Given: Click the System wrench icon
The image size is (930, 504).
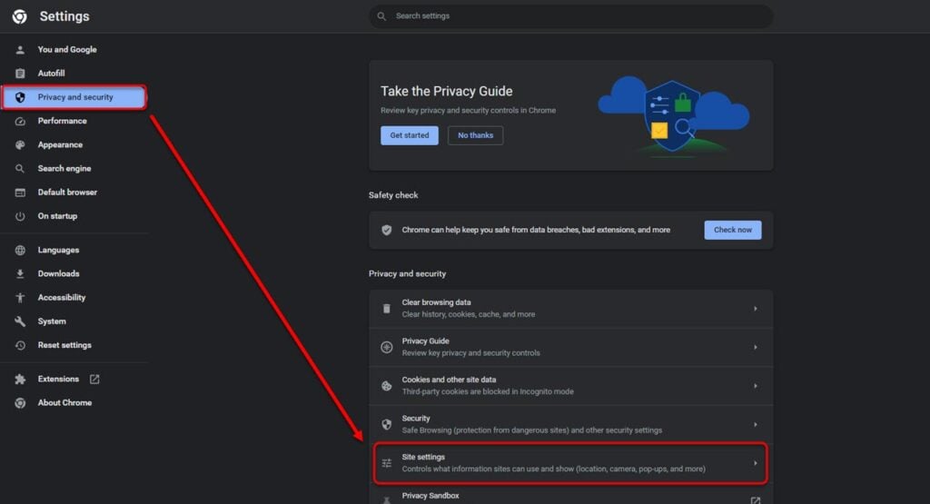Looking at the screenshot, I should [20, 321].
